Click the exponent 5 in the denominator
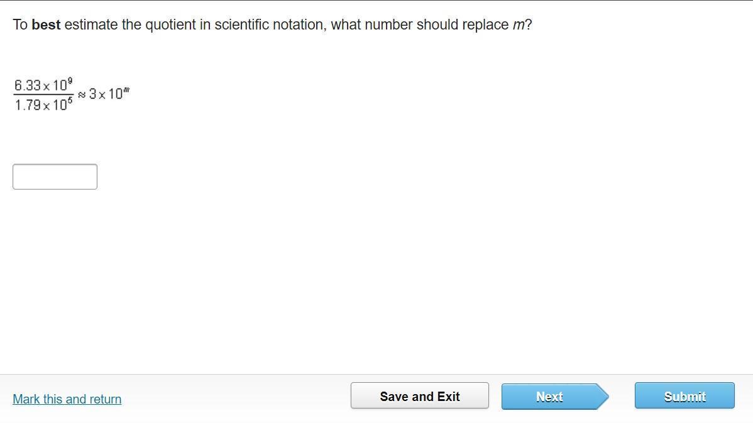This screenshot has height=423, width=753. 70,101
